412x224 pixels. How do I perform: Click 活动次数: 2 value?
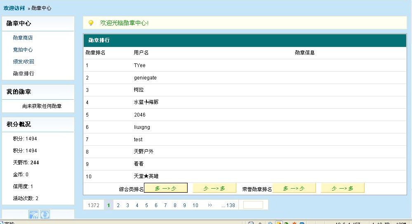(x=26, y=198)
